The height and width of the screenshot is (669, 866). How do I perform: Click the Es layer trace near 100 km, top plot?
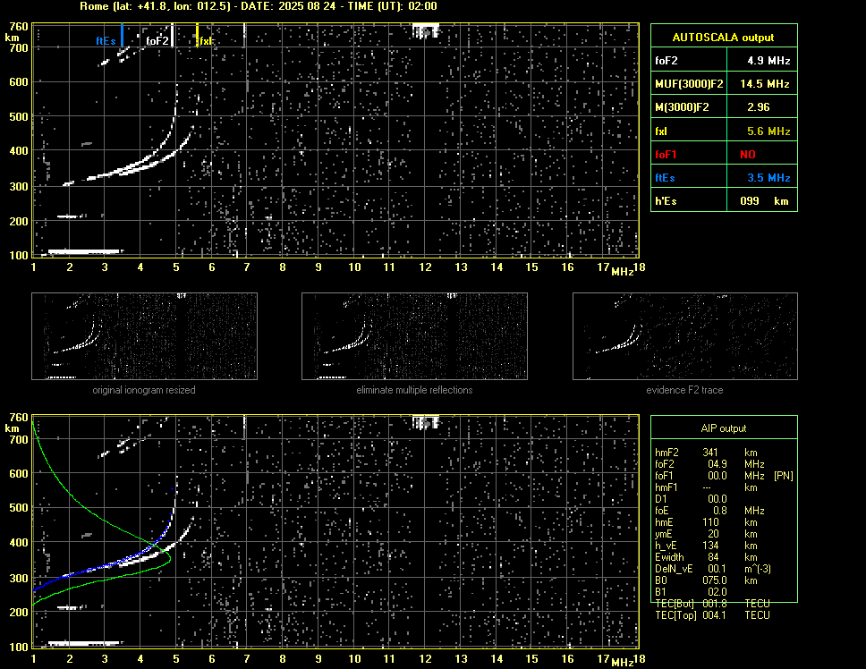(x=84, y=251)
